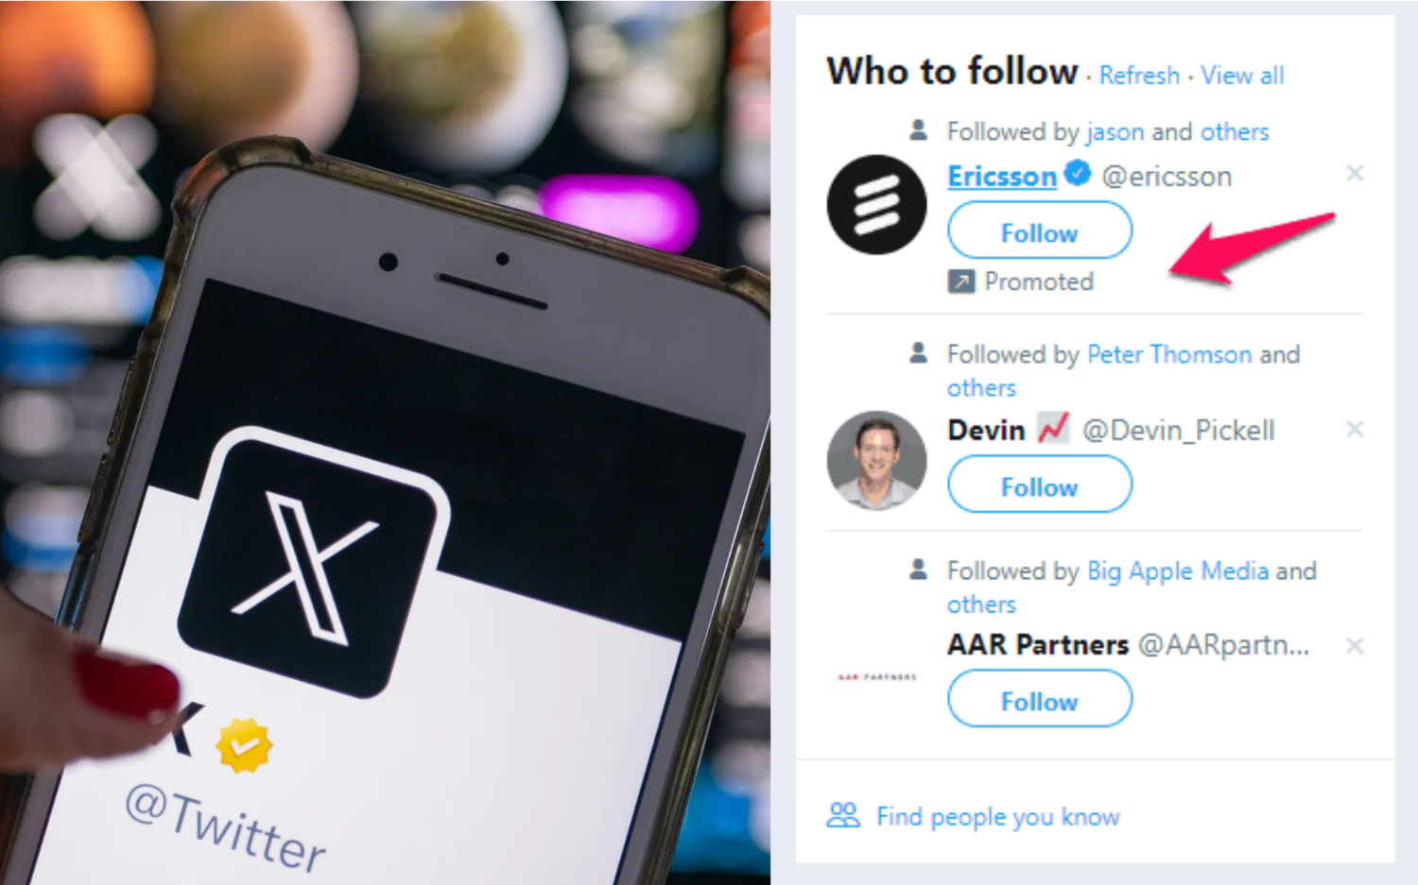The image size is (1418, 885).
Task: Follow AAR Partners
Action: click(x=1040, y=699)
